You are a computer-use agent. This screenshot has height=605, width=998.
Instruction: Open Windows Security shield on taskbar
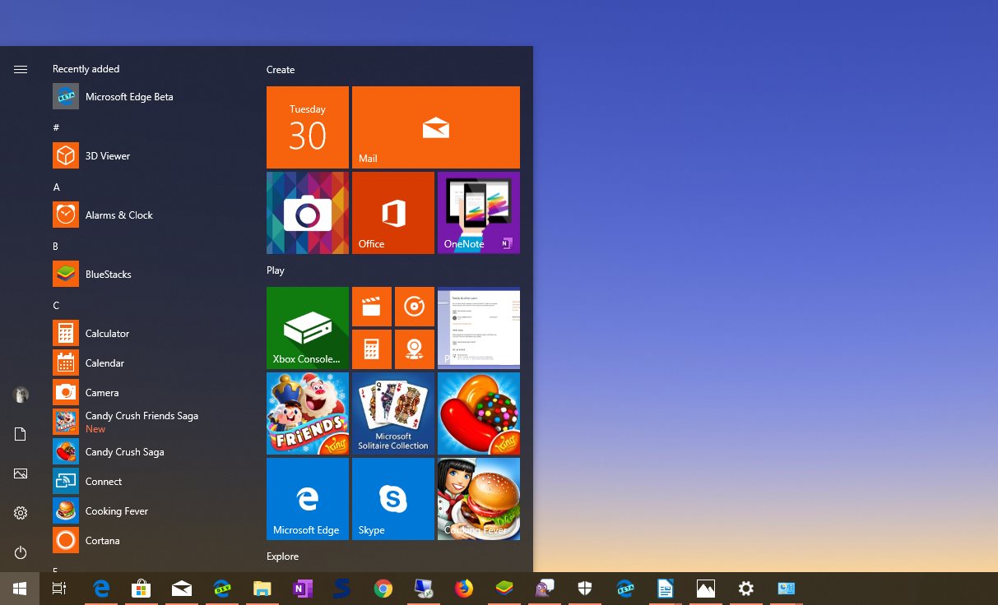point(585,589)
